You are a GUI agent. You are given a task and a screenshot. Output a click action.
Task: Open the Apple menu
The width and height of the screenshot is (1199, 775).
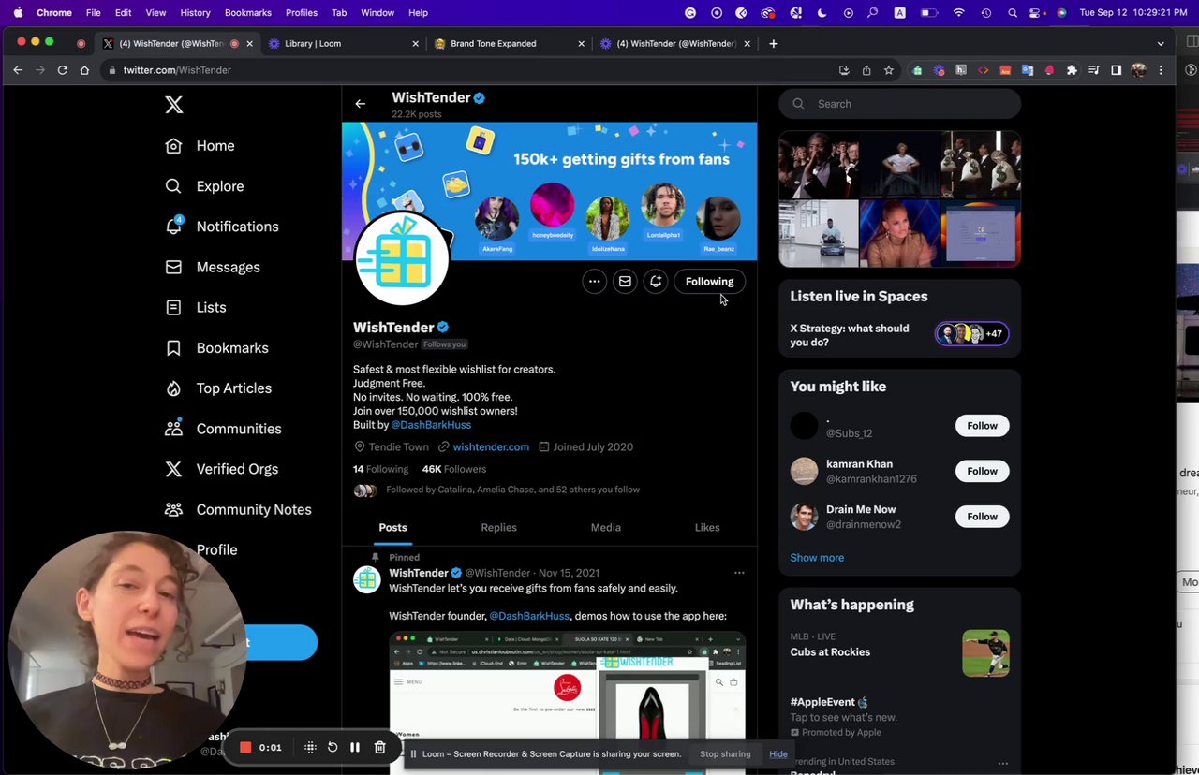[x=18, y=13]
